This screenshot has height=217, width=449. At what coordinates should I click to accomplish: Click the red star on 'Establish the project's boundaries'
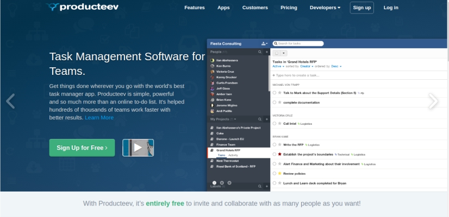tap(280, 154)
